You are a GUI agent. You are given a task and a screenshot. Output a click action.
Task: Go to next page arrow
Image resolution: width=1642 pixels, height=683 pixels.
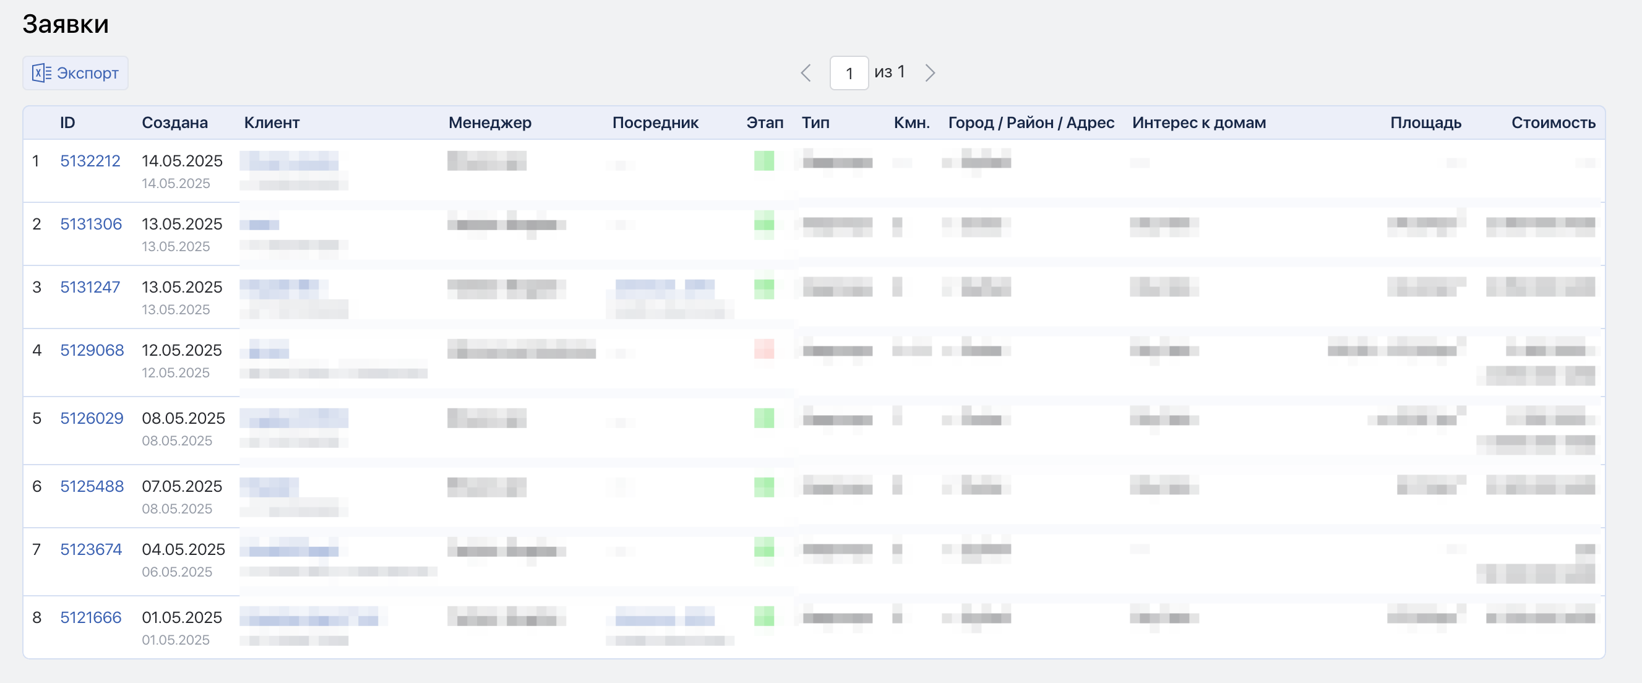(930, 72)
